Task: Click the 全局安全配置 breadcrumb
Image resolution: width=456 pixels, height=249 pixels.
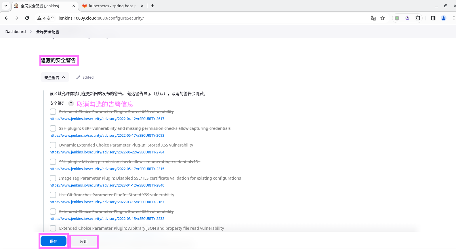Action: (47, 32)
